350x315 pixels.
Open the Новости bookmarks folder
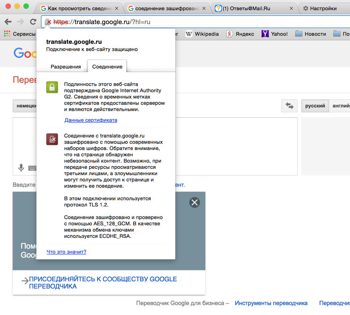[x=311, y=34]
